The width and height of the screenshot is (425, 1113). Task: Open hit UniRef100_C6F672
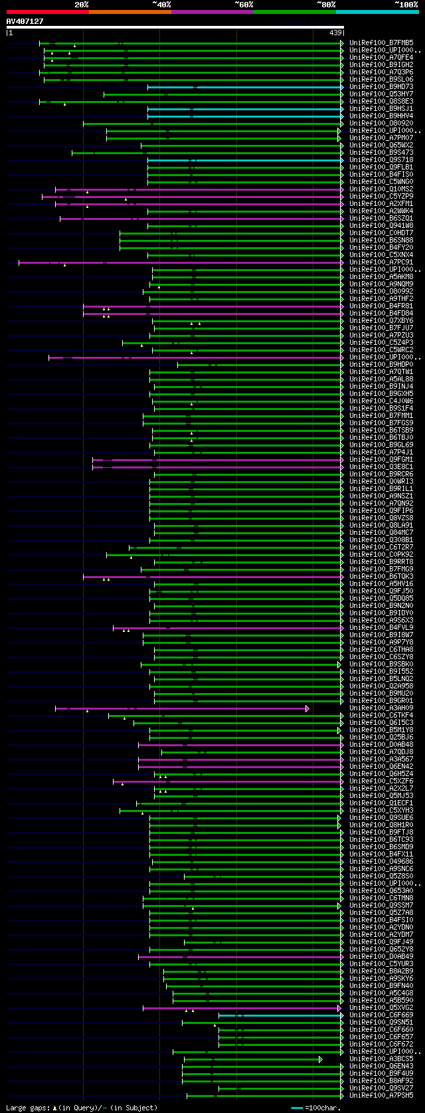tap(381, 1044)
